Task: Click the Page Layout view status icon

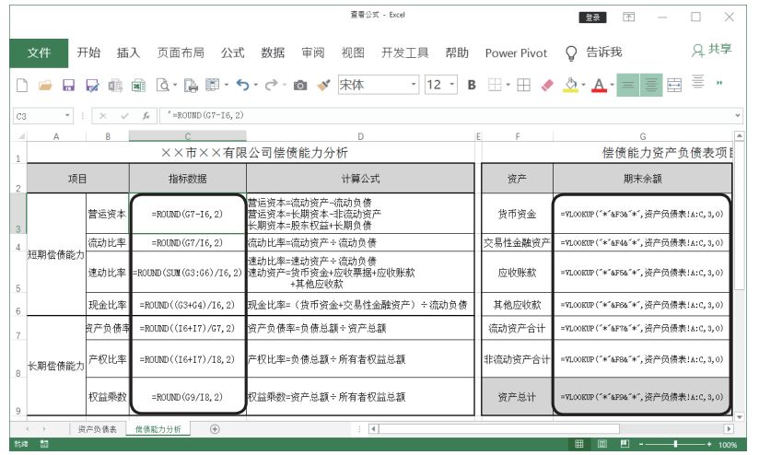Action: [x=602, y=444]
